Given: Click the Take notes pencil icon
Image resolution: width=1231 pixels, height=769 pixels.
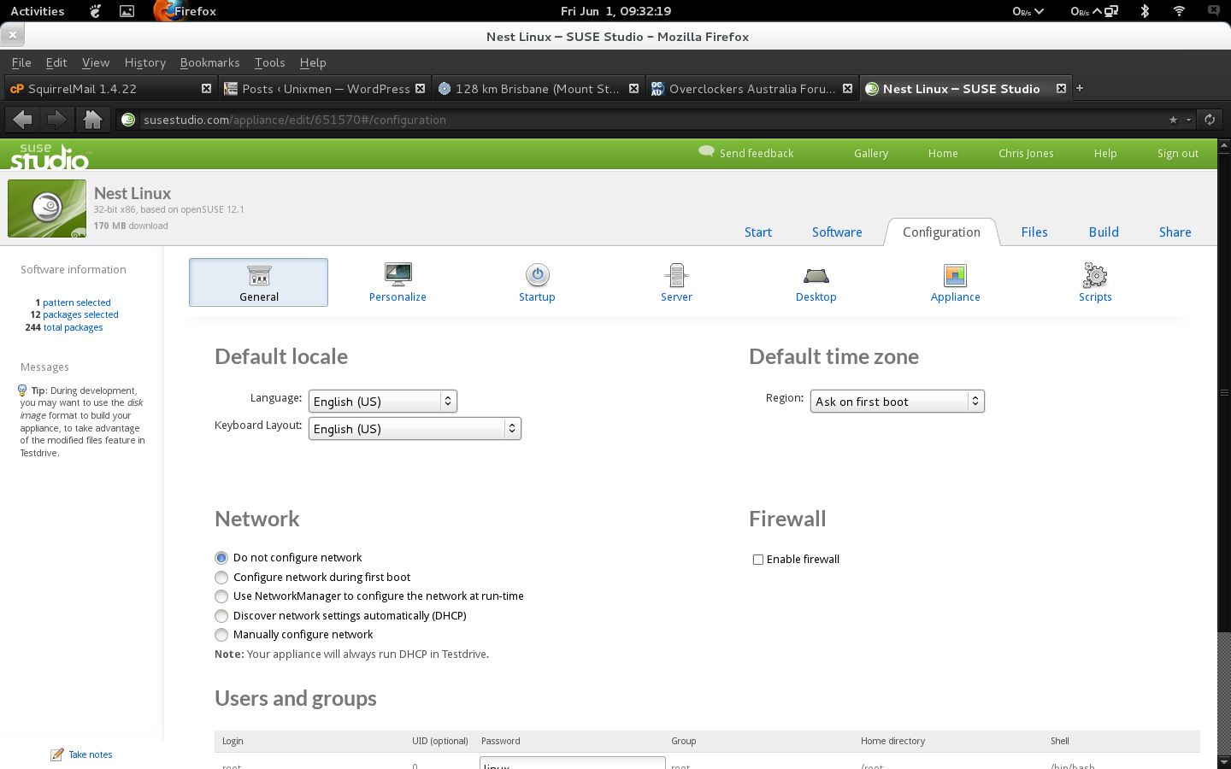Looking at the screenshot, I should click(57, 754).
